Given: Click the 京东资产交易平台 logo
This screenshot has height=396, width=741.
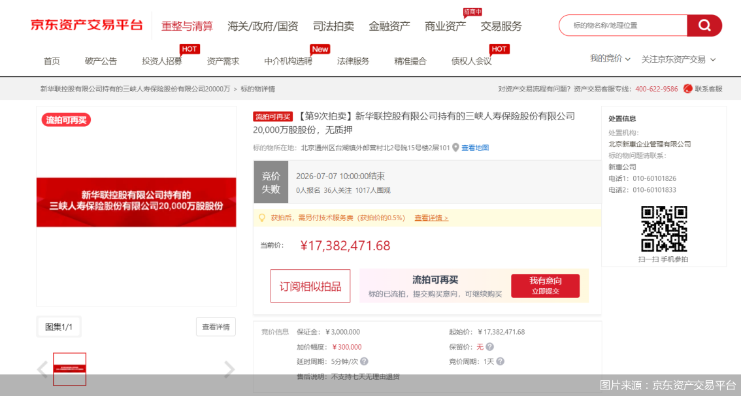Looking at the screenshot, I should coord(86,25).
